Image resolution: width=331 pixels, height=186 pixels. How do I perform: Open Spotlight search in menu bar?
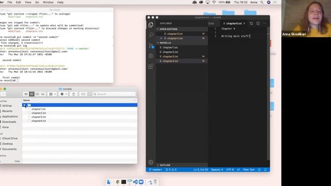[x=262, y=2]
